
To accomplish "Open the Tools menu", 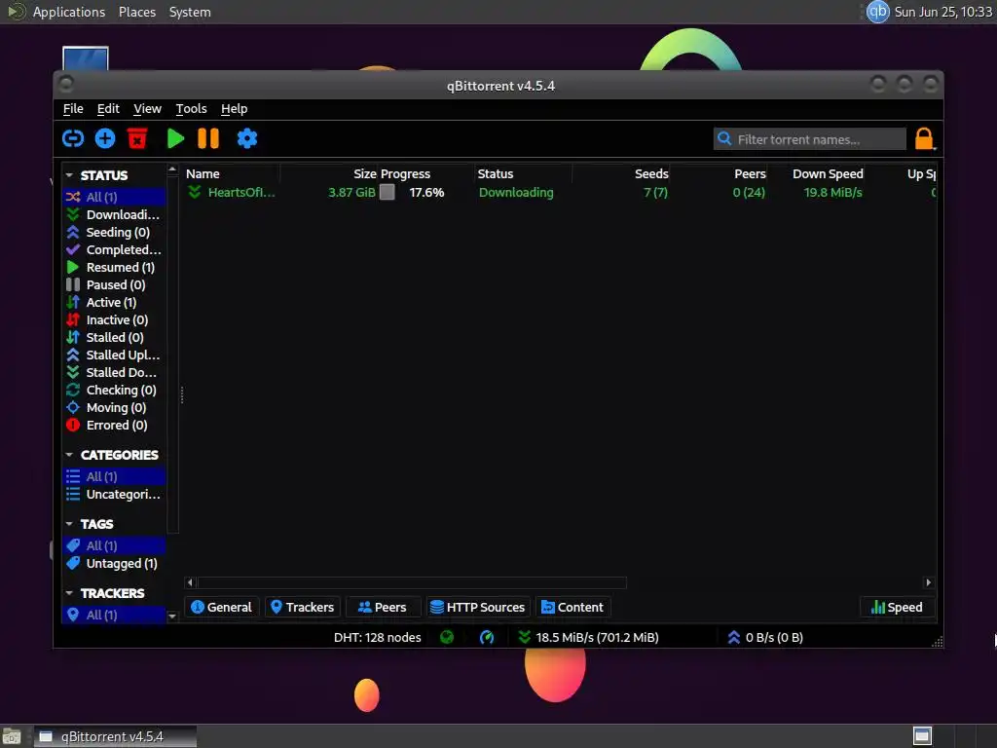I will [191, 109].
